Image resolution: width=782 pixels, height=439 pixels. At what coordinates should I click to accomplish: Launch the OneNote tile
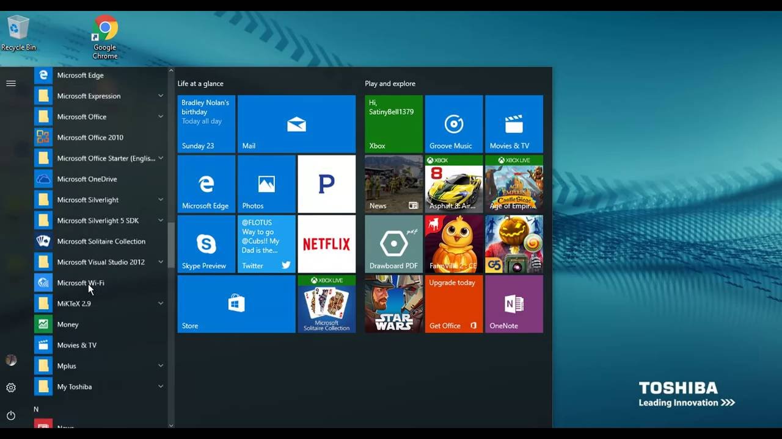coord(514,304)
